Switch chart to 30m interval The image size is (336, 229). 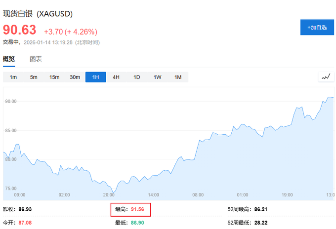click(75, 77)
